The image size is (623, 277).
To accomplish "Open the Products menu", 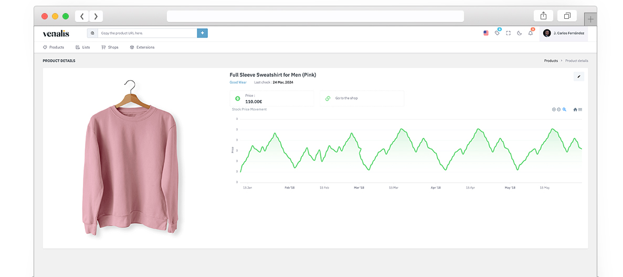I will pyautogui.click(x=54, y=47).
